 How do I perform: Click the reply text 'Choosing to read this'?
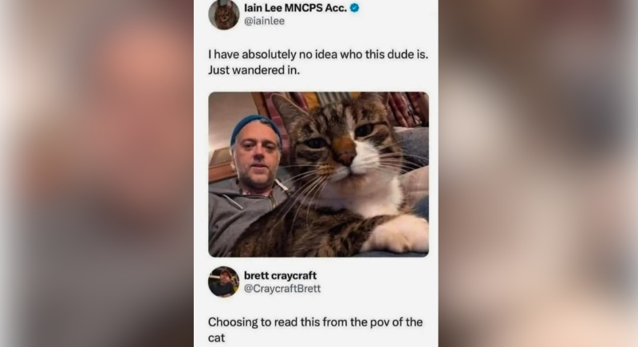point(266,322)
